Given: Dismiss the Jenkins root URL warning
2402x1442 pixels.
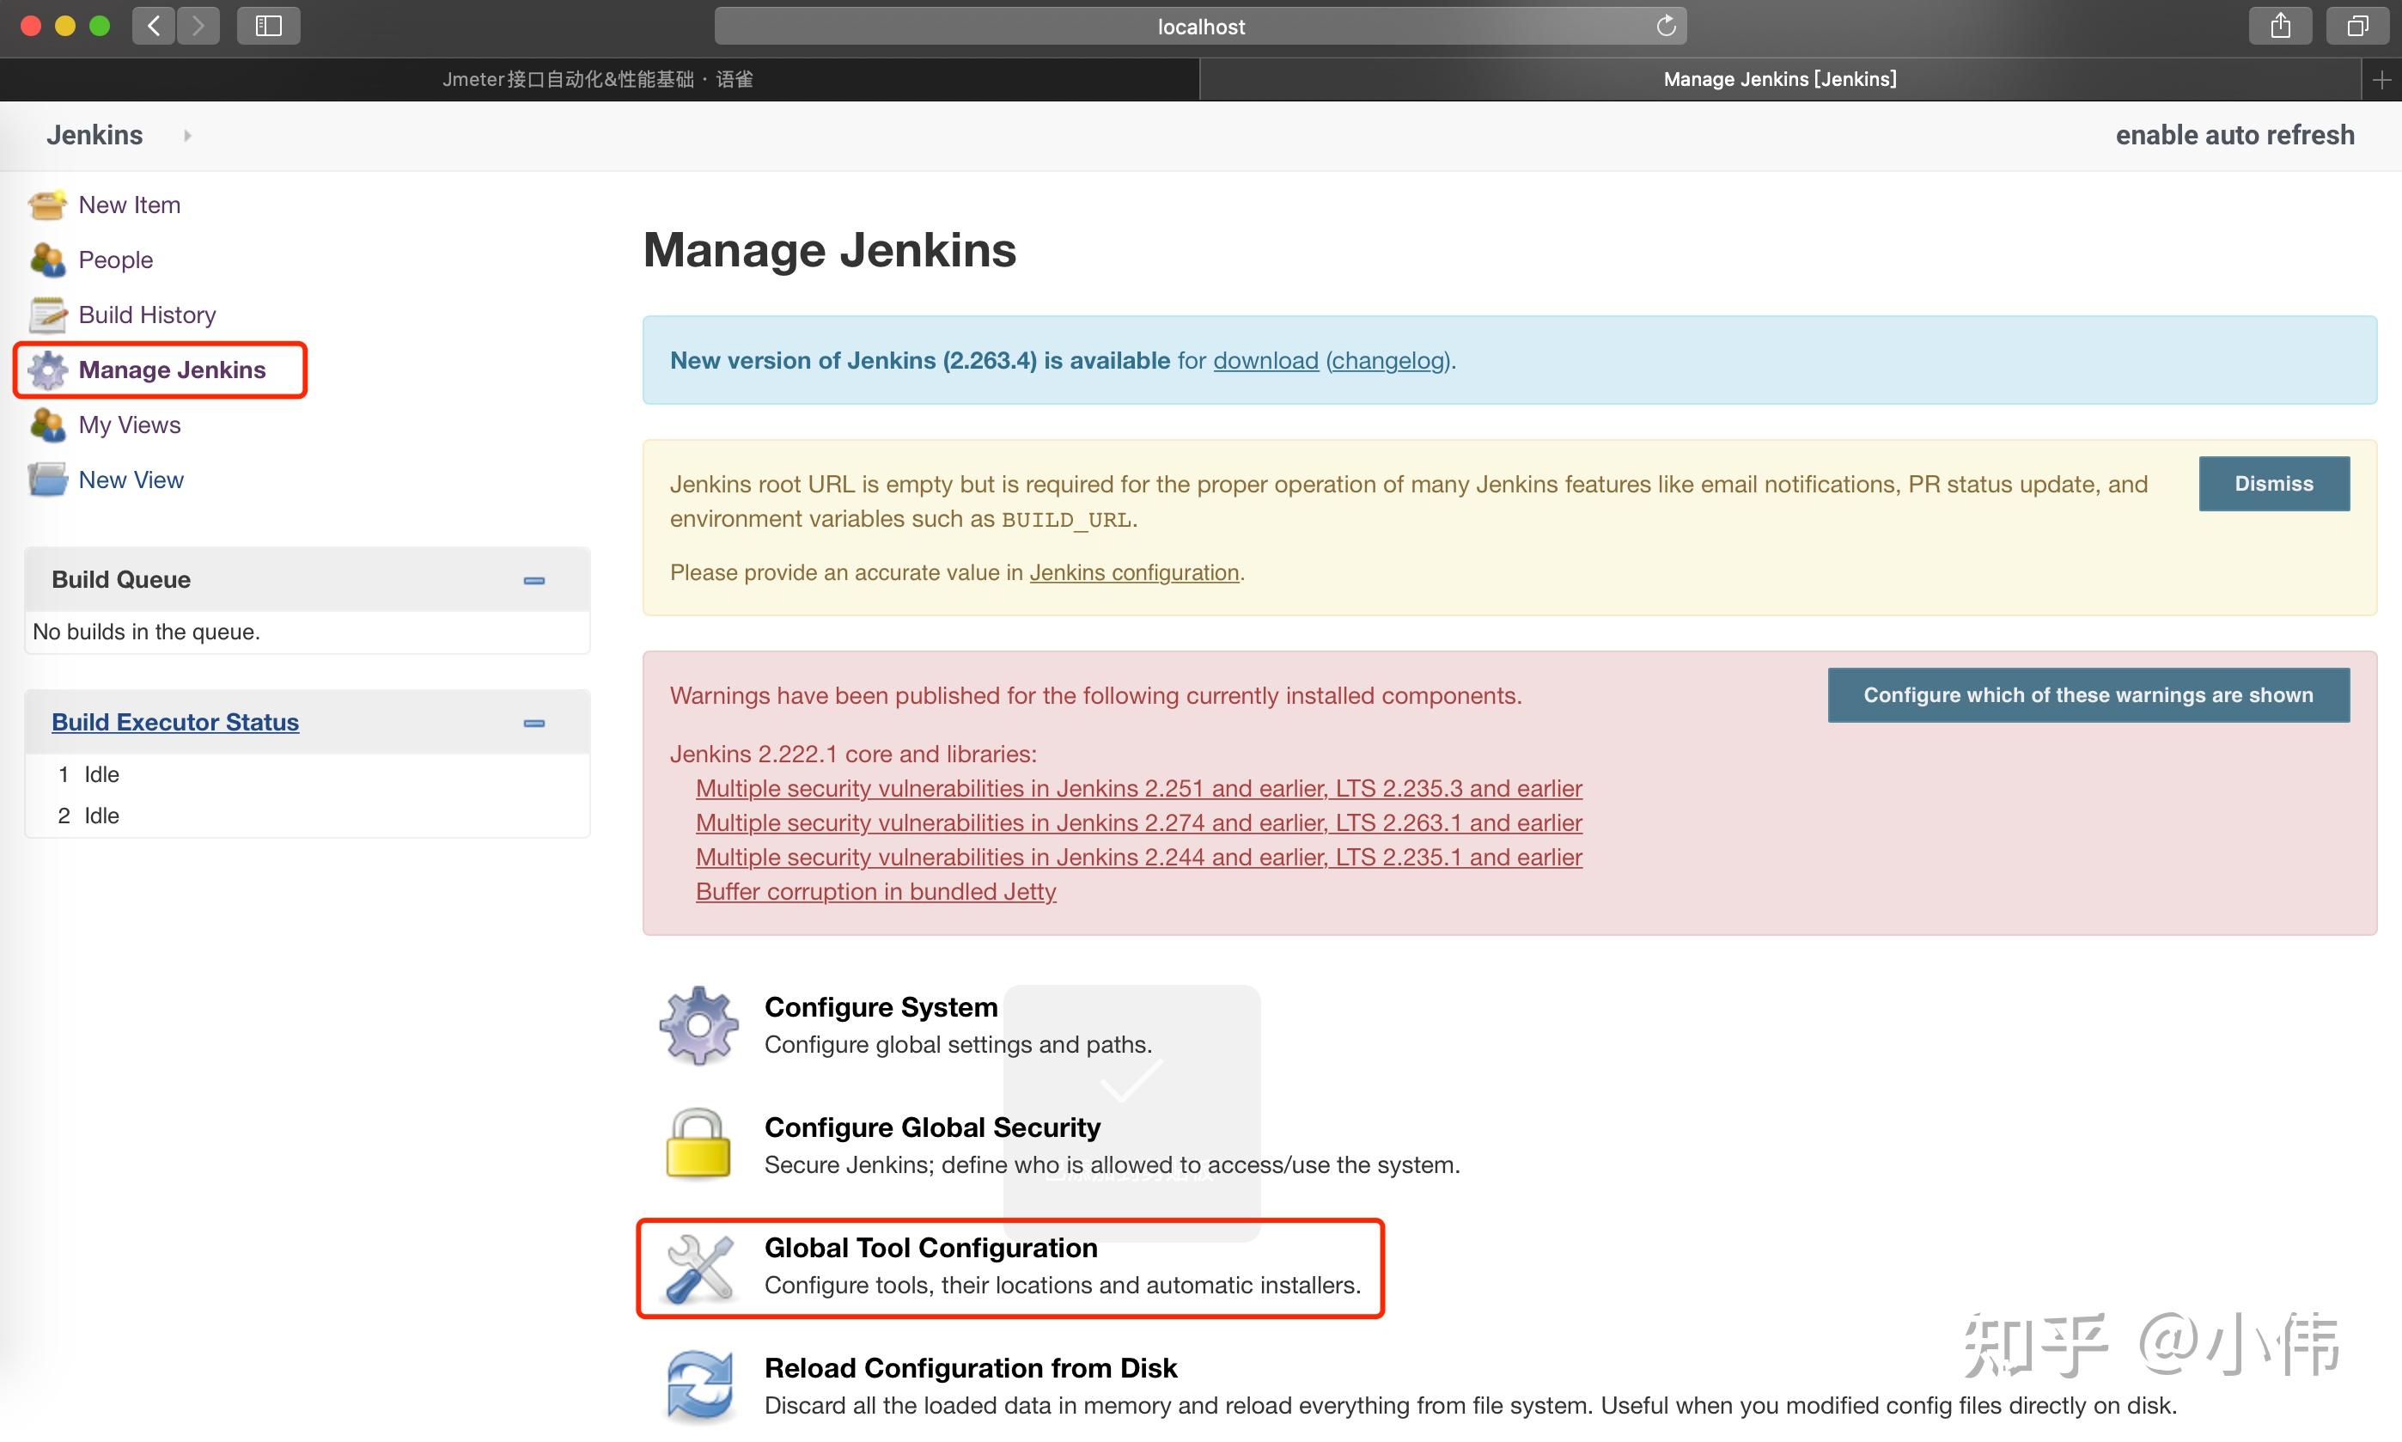Looking at the screenshot, I should pyautogui.click(x=2274, y=483).
